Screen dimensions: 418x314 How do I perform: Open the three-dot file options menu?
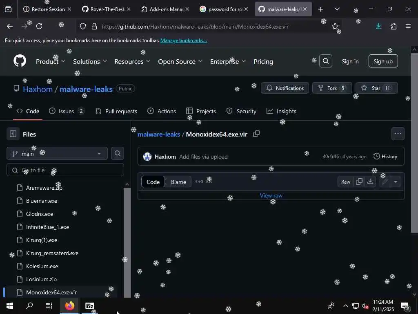click(x=398, y=134)
